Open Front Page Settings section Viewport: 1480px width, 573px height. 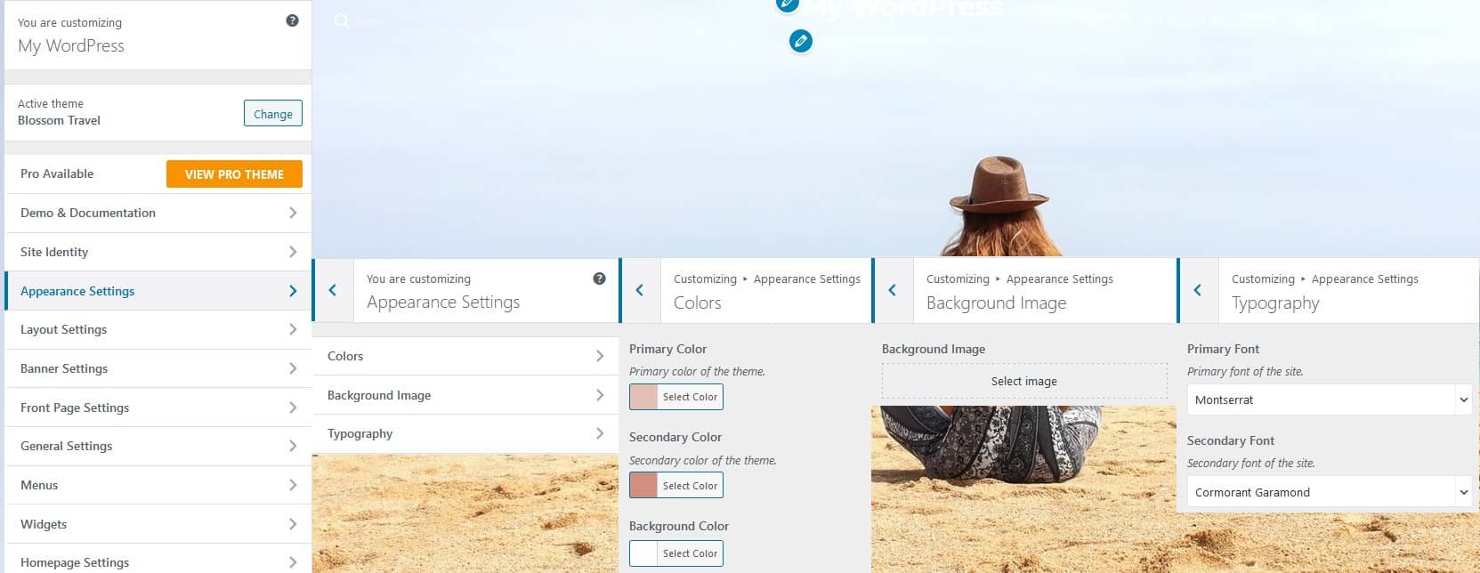coord(158,408)
